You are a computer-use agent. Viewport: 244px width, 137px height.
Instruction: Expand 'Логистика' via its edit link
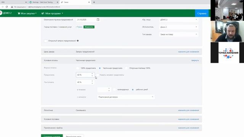click(x=188, y=110)
